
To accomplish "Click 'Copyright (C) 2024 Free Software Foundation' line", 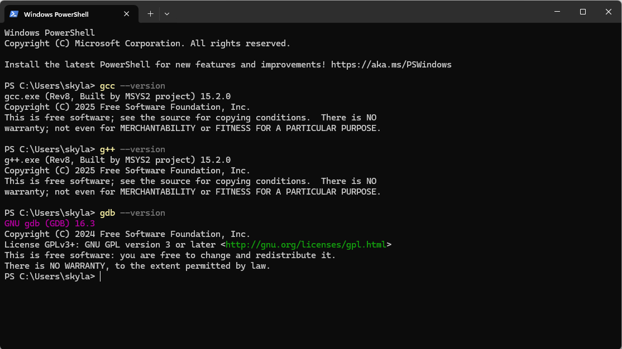I will coord(127,234).
